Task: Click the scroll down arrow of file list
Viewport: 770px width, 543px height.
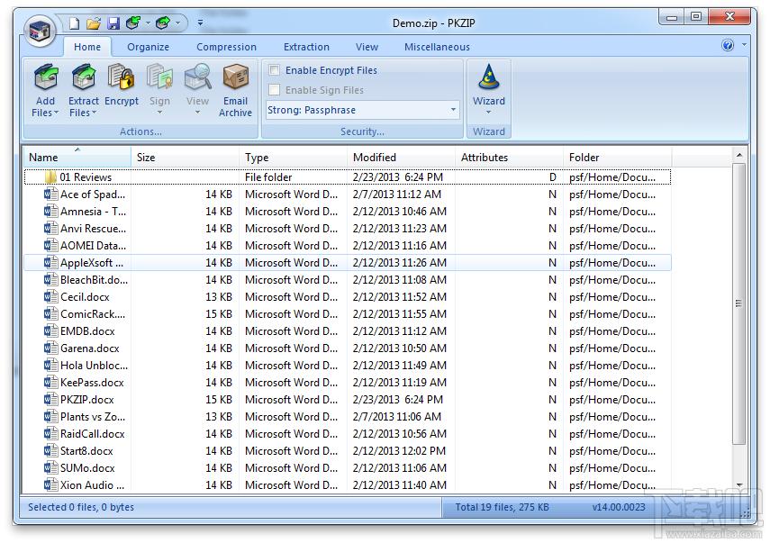Action: point(739,485)
